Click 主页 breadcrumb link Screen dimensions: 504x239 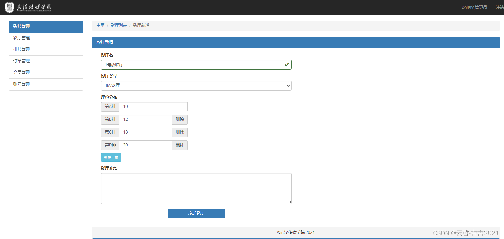pyautogui.click(x=100, y=25)
